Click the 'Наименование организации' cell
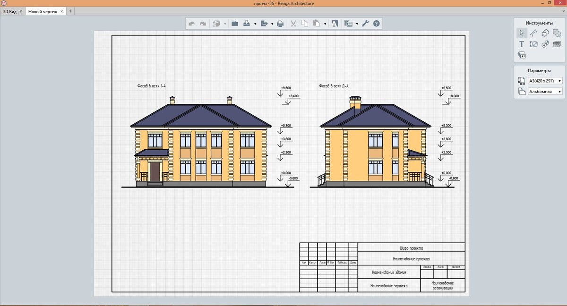The height and width of the screenshot is (306, 567). pos(442,285)
